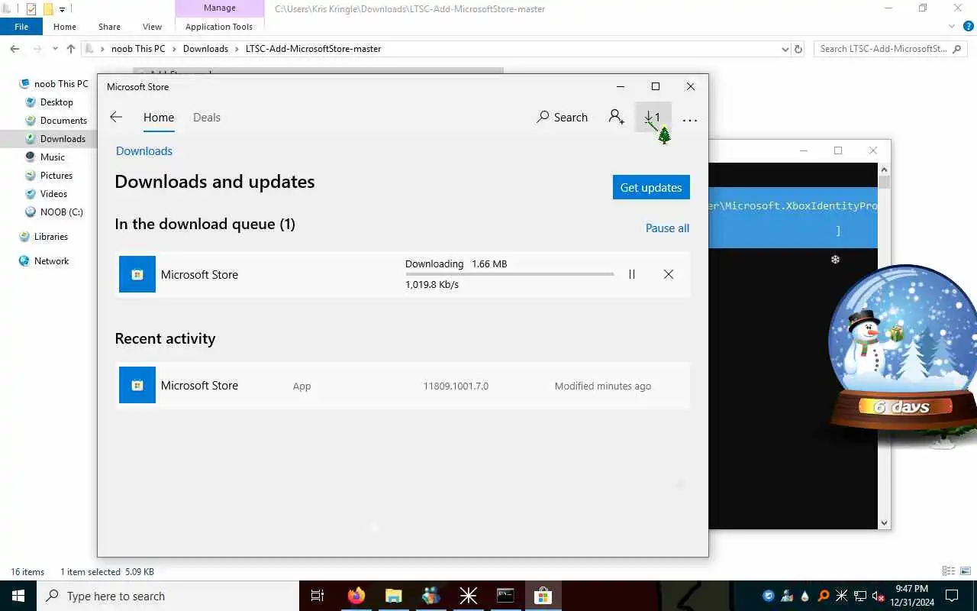Open the Downloads breadcrumb link in Store
Image resolution: width=977 pixels, height=611 pixels.
(144, 151)
